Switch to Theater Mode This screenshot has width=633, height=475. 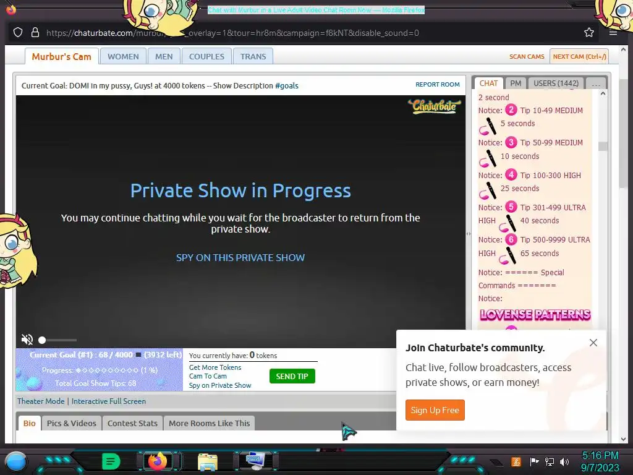(41, 401)
